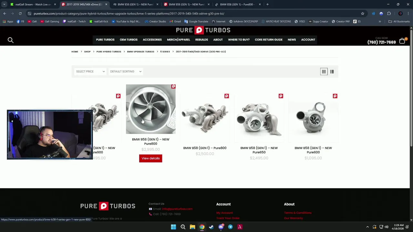The height and width of the screenshot is (232, 413).
Task: Click browser back arrow
Action: pyautogui.click(x=5, y=14)
